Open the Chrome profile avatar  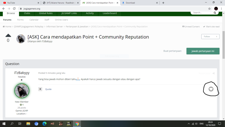point(216,9)
